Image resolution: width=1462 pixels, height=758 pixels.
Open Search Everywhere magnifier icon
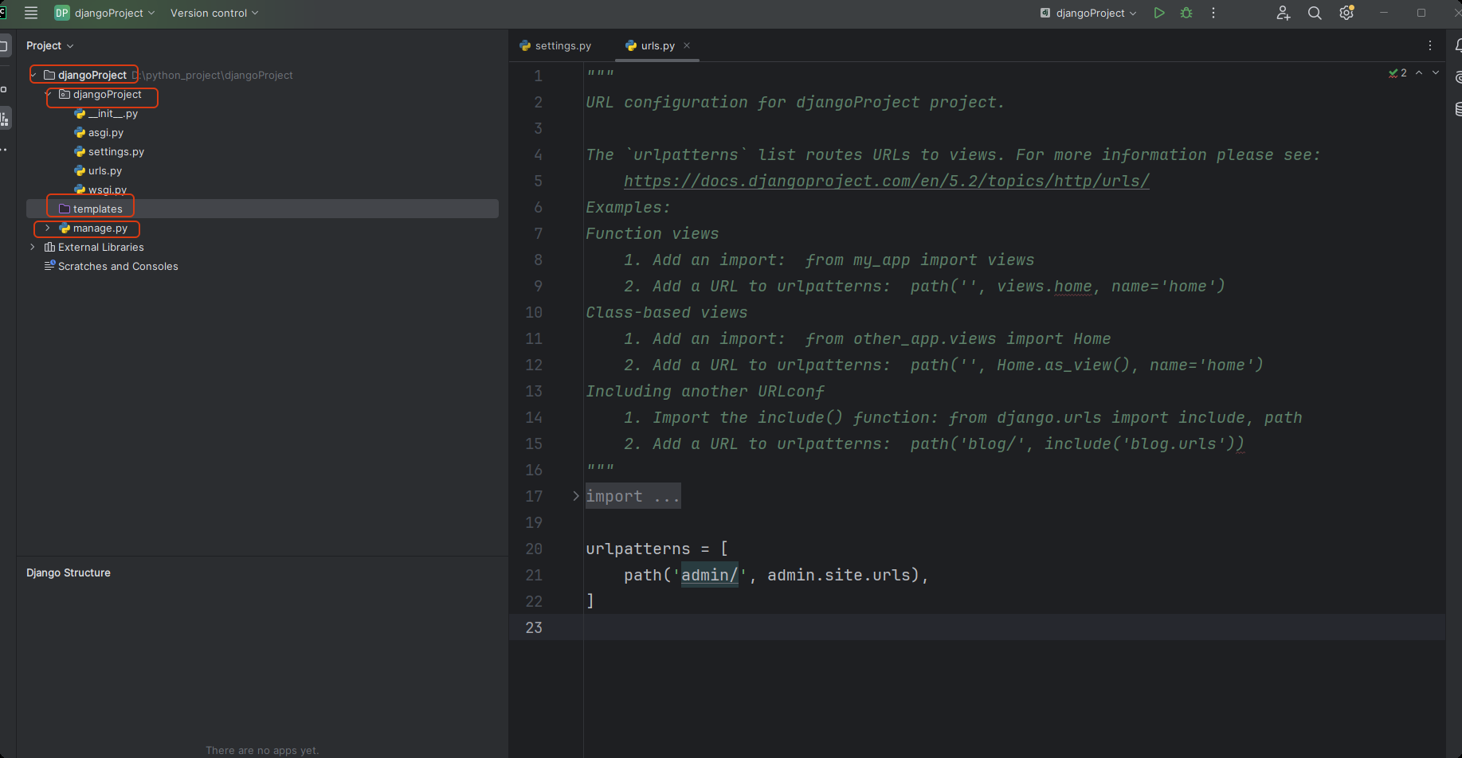coord(1315,13)
